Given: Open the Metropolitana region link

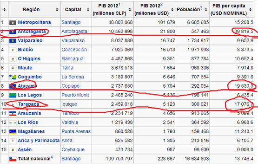Looking at the screenshot, I should (x=34, y=22).
